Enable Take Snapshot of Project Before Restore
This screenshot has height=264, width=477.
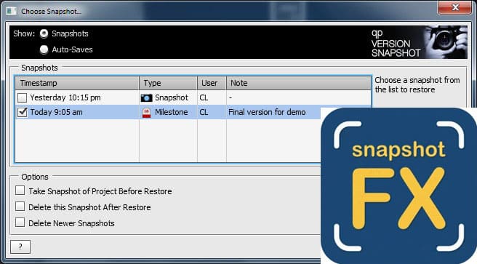(20, 191)
